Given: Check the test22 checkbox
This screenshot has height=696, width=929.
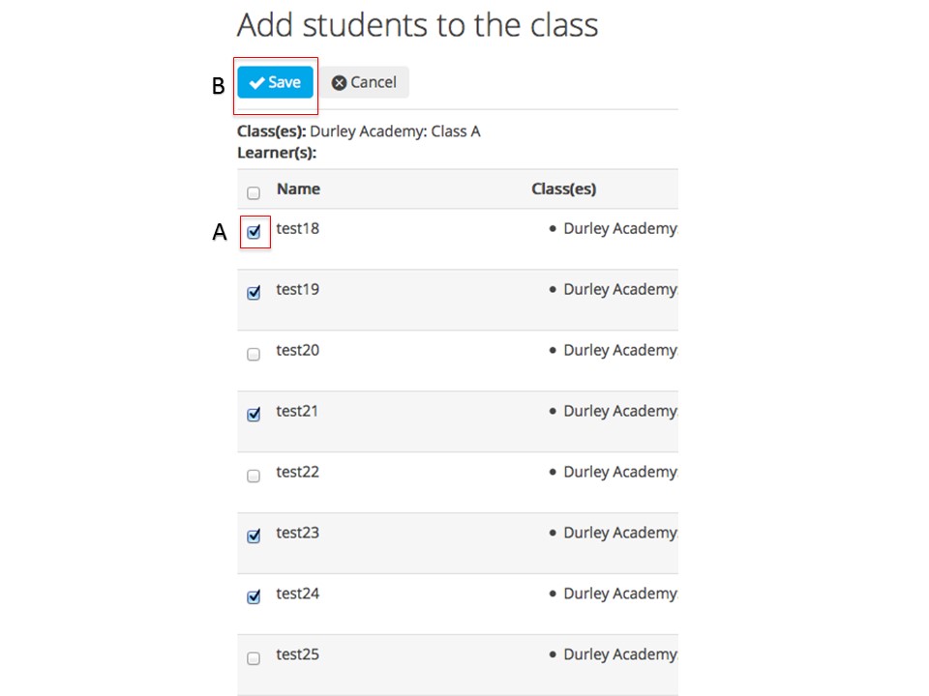Looking at the screenshot, I should 254,476.
